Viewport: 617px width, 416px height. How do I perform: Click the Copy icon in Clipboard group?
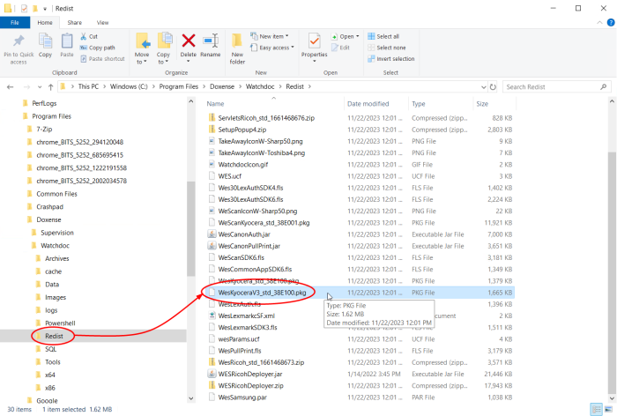[x=46, y=41]
